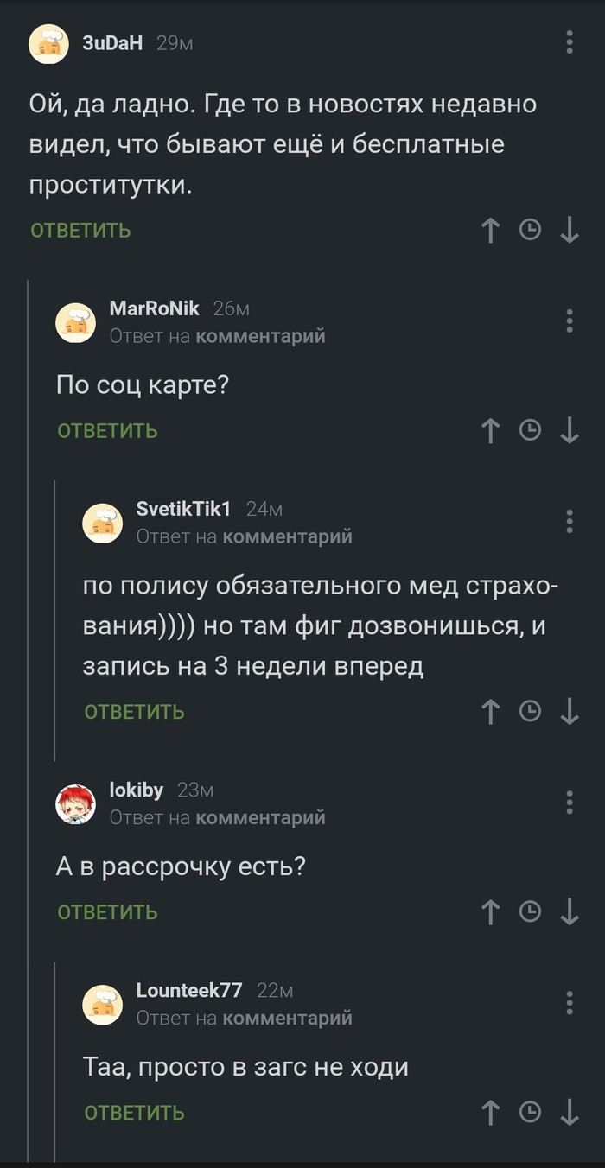605x1168 pixels.
Task: Click lokiby's profile avatar
Action: point(76,802)
